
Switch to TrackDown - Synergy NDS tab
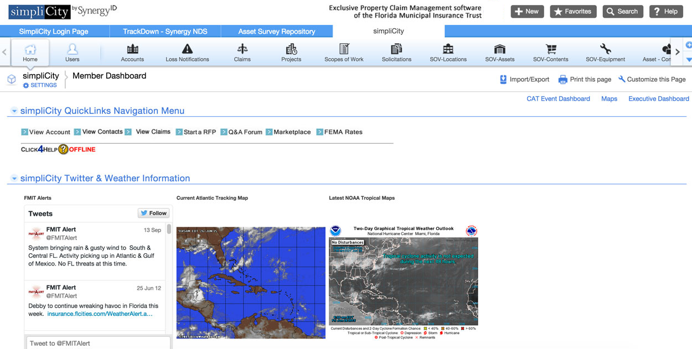click(x=165, y=32)
